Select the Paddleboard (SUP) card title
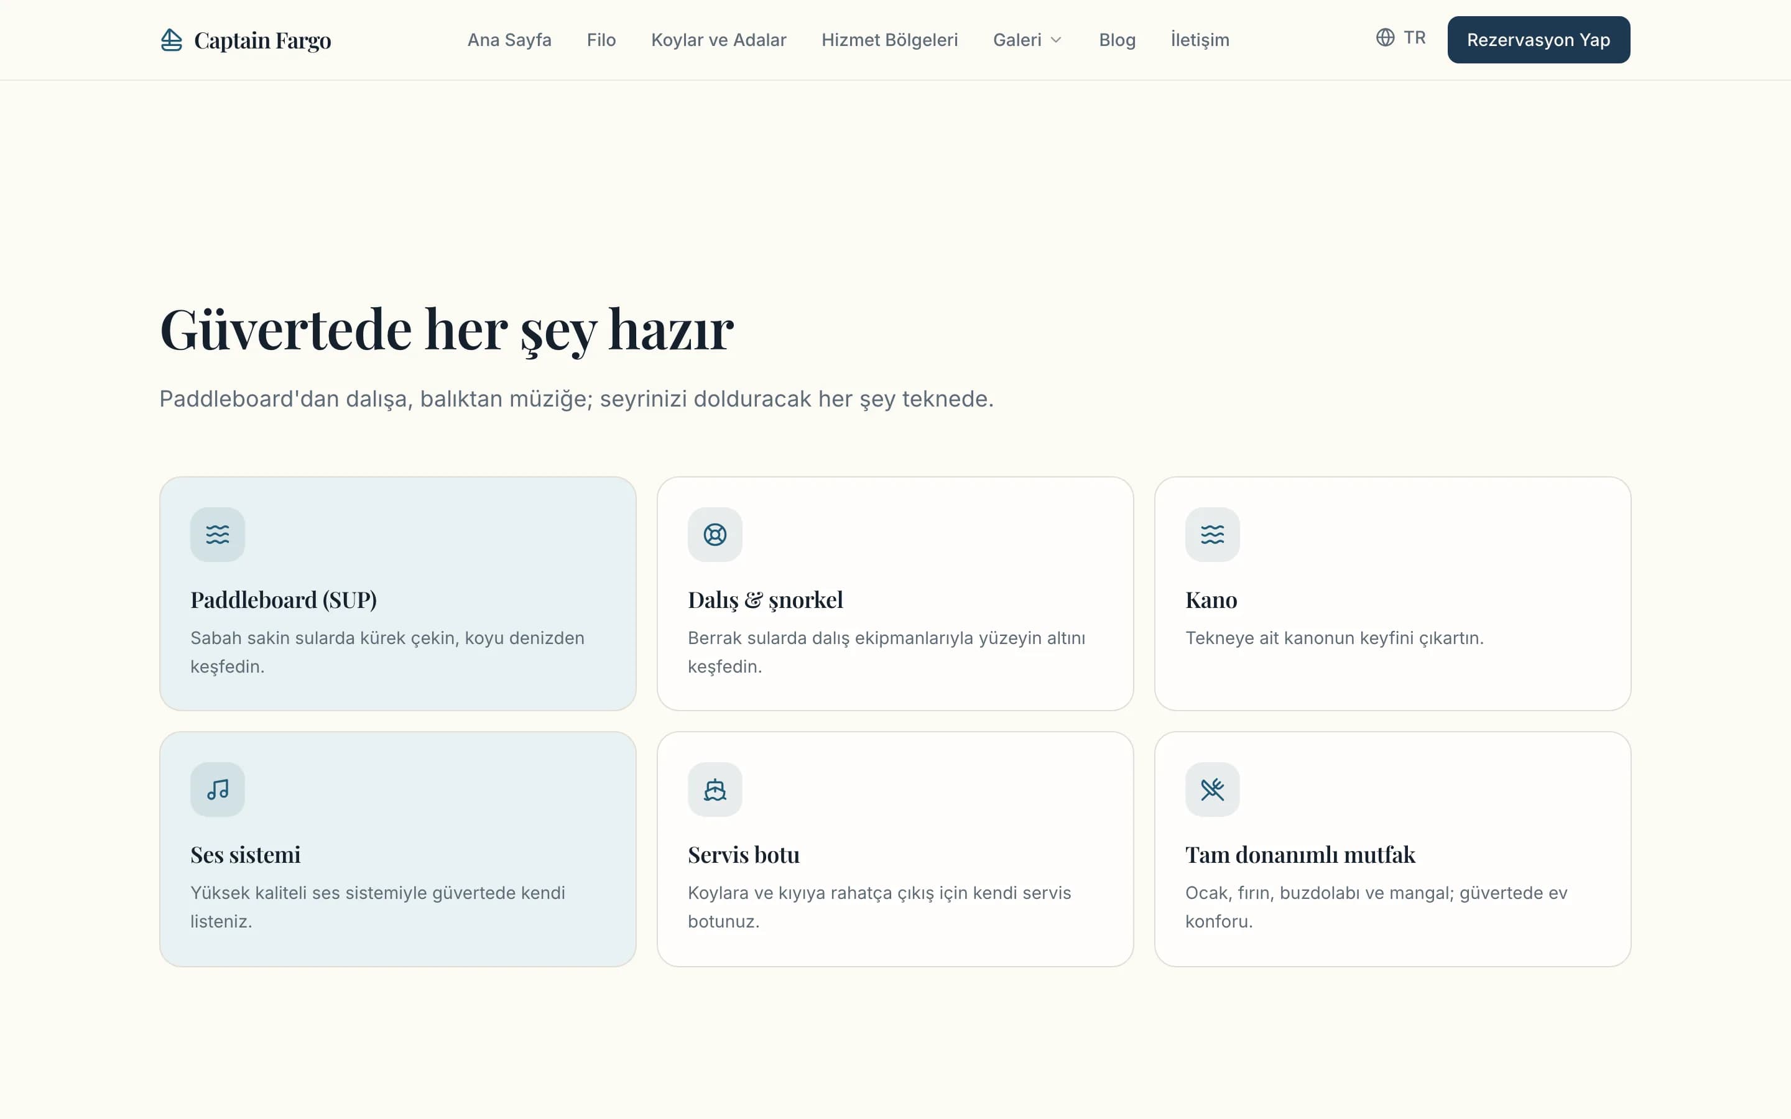 coord(284,599)
